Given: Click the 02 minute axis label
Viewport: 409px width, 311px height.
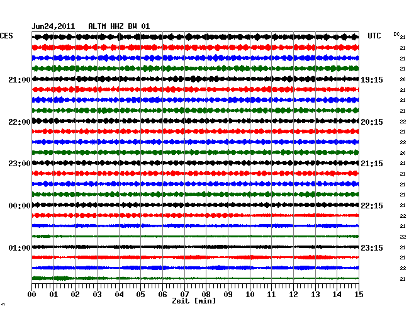Looking at the screenshot, I should click(75, 295).
